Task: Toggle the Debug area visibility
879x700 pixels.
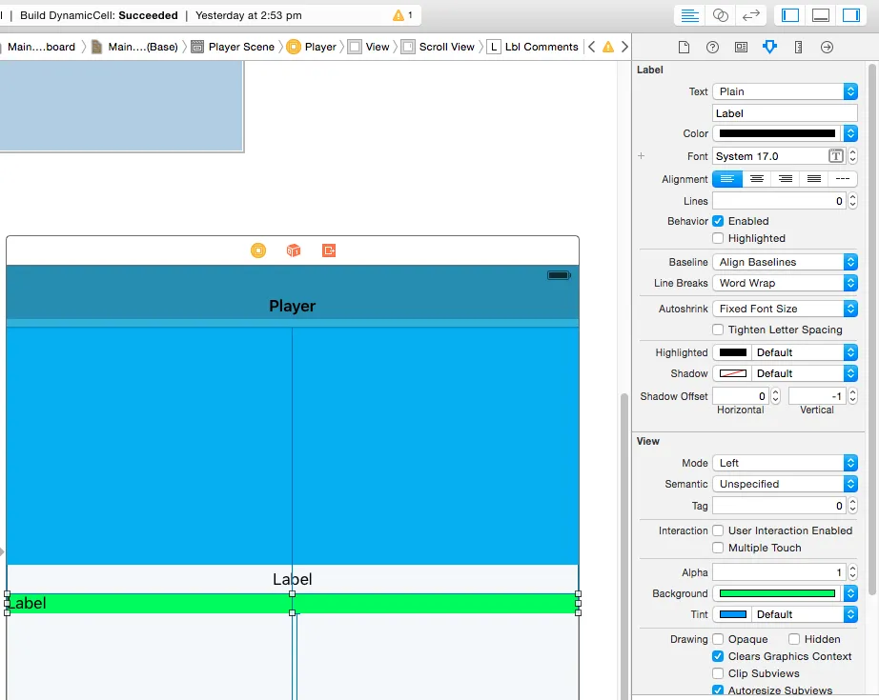Action: pos(821,15)
